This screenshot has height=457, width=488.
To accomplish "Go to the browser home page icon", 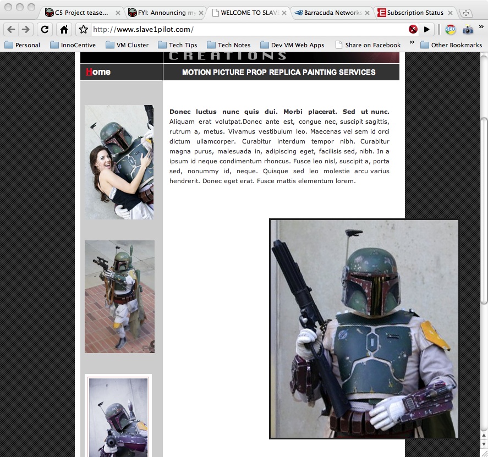I will pyautogui.click(x=64, y=30).
